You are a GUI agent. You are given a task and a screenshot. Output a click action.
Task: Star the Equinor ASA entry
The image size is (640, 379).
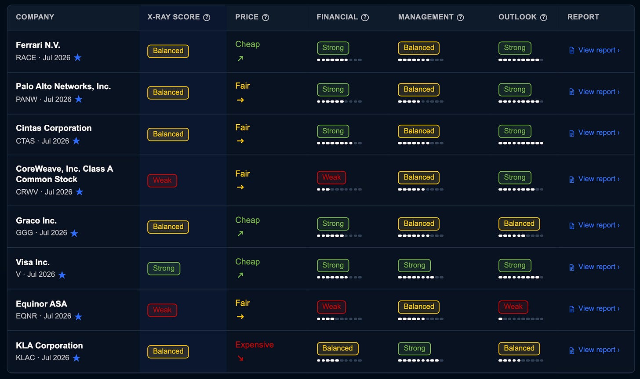[78, 317]
